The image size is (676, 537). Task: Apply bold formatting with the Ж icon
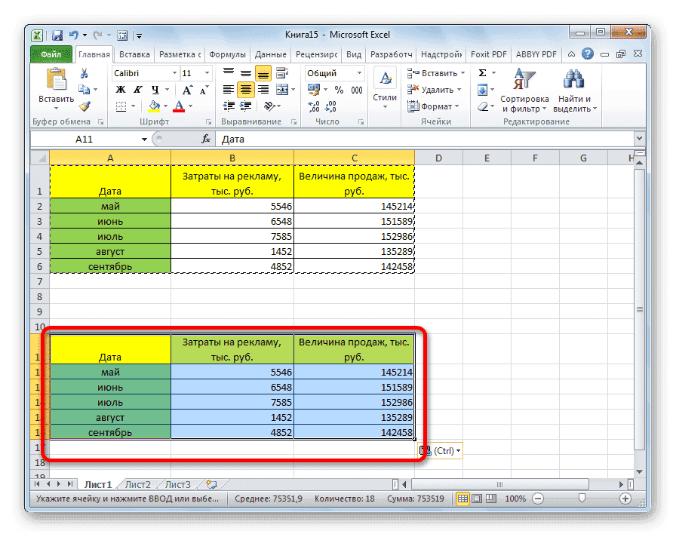[x=120, y=89]
